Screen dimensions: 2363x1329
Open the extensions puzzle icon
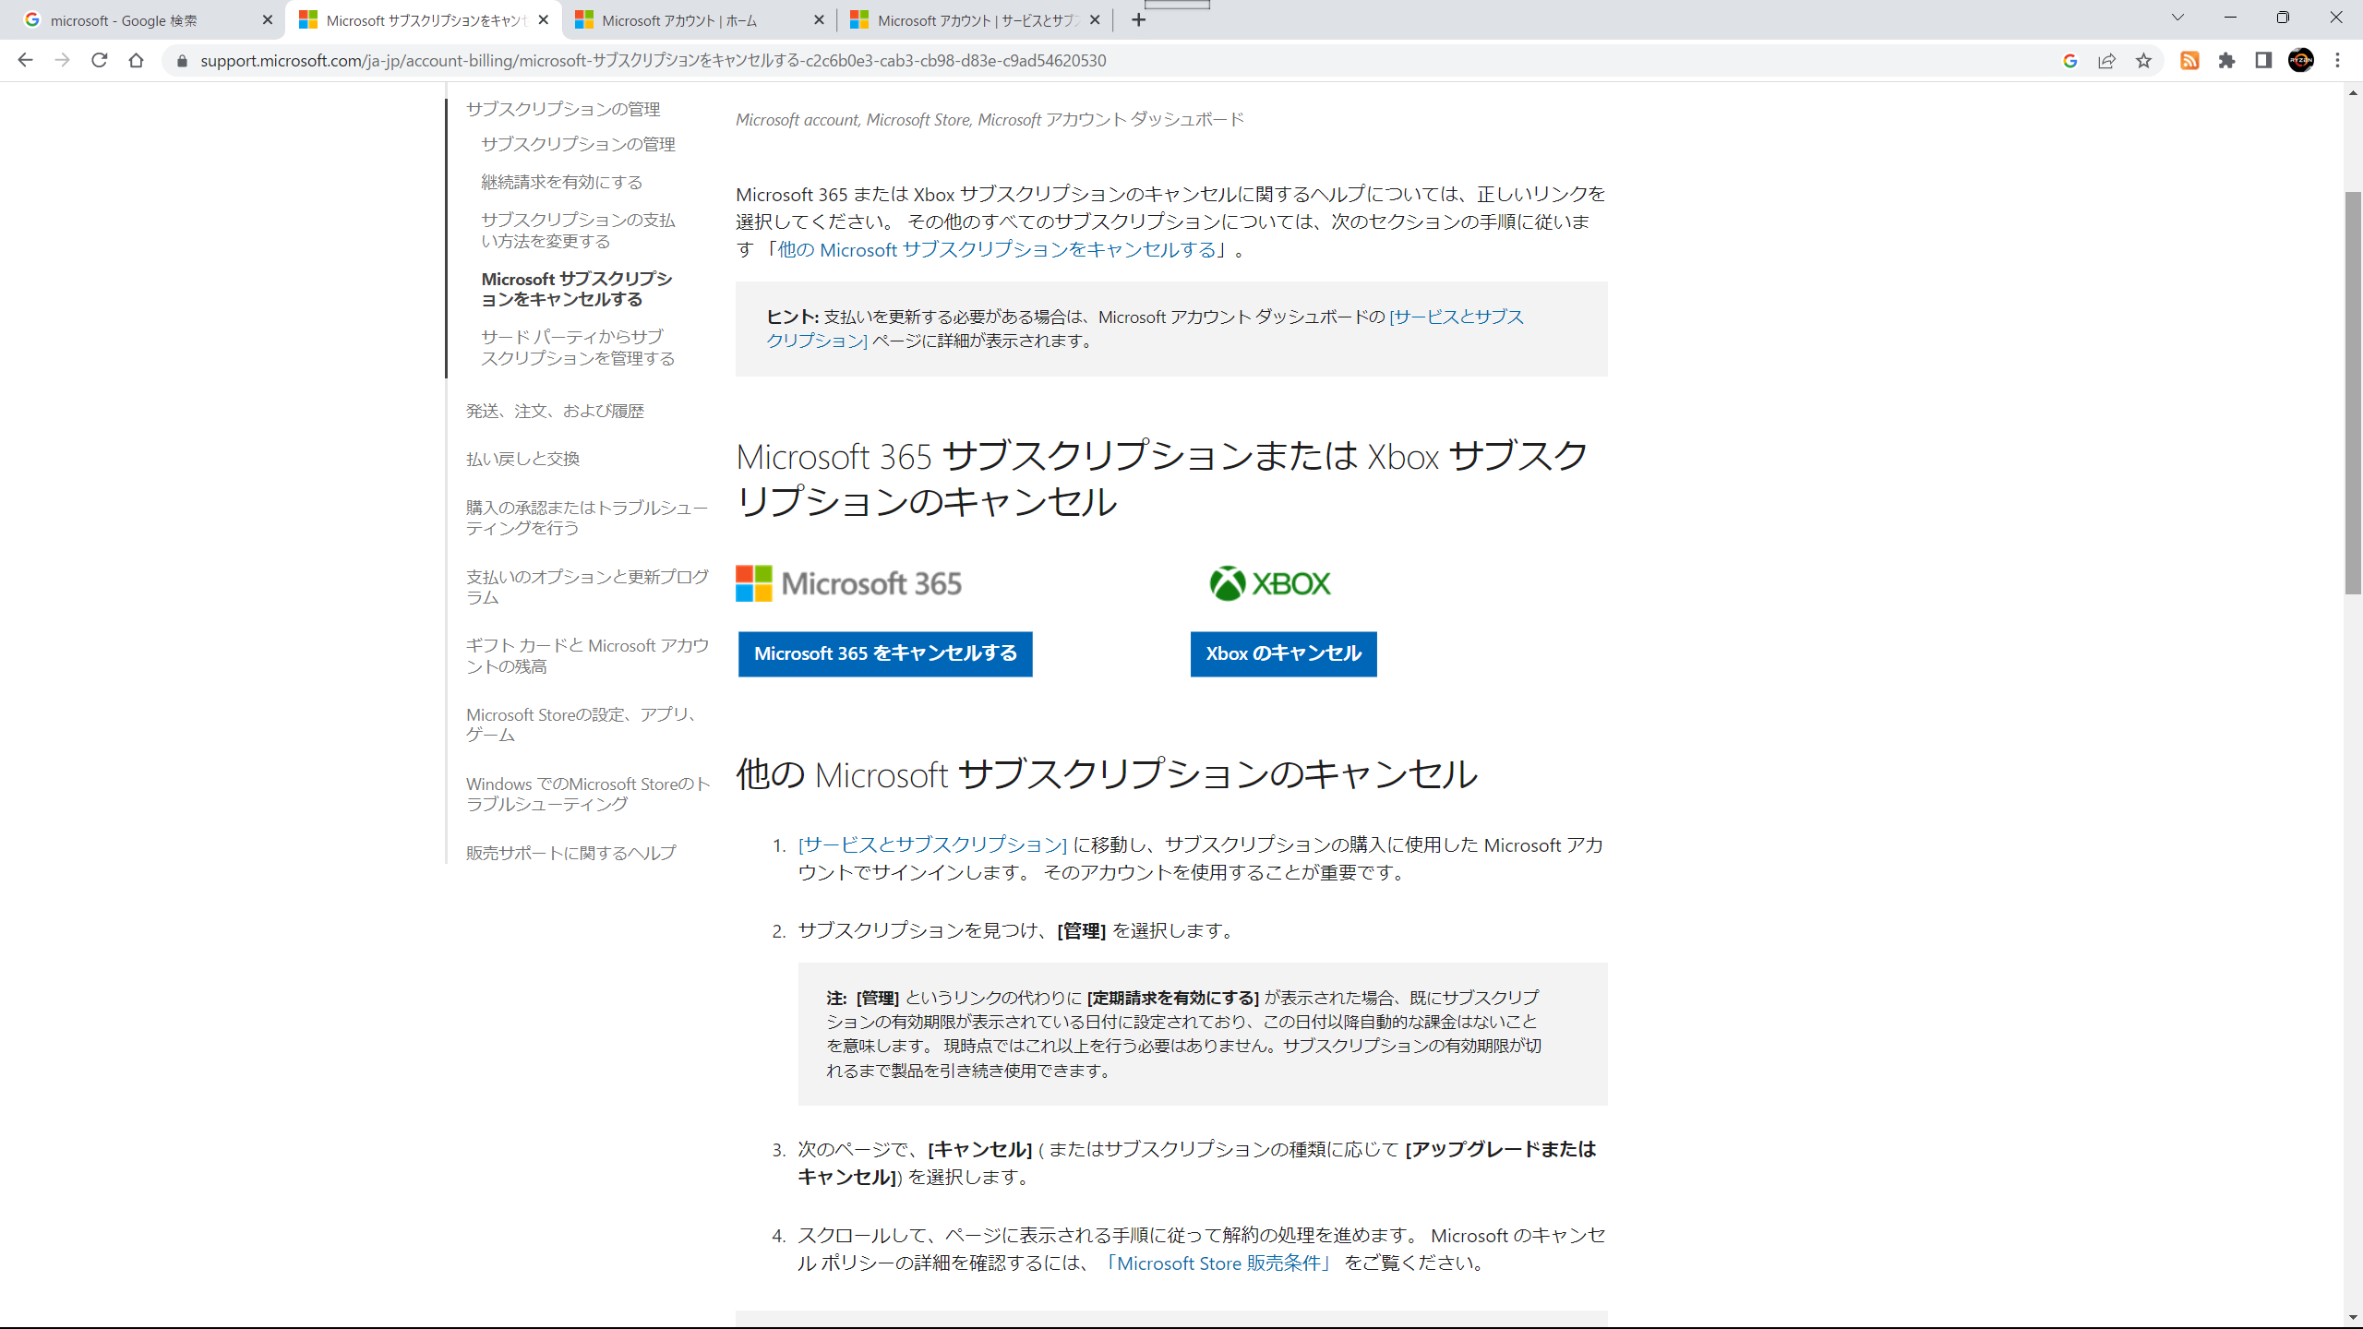pos(2226,61)
